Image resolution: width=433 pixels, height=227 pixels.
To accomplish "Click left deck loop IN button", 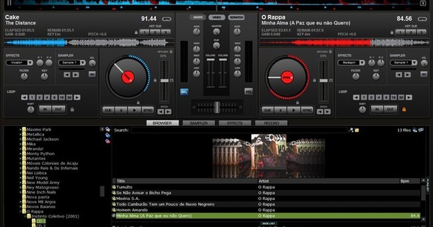I will [45, 109].
